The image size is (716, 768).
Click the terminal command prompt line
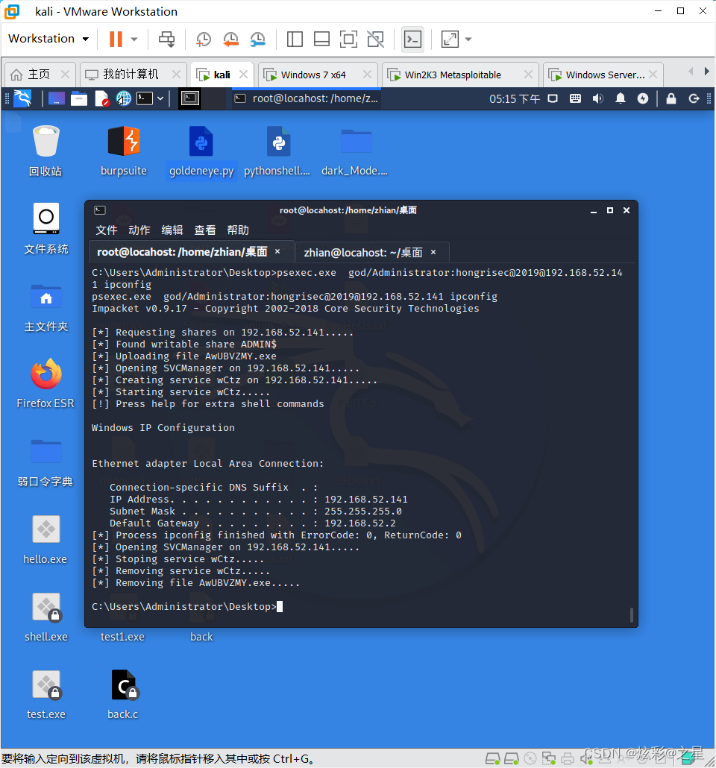pyautogui.click(x=187, y=606)
